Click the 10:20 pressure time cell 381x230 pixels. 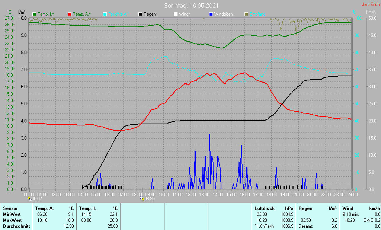point(262,220)
